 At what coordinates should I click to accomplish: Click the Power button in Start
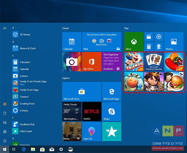[5, 141]
